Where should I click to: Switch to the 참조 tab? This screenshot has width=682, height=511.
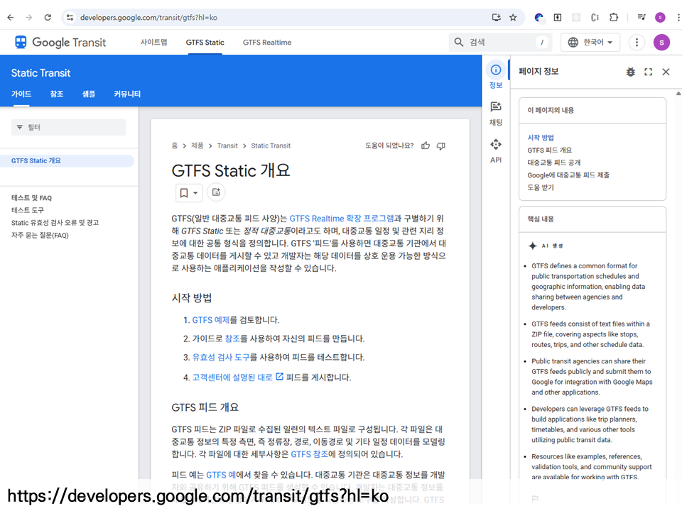pos(57,94)
